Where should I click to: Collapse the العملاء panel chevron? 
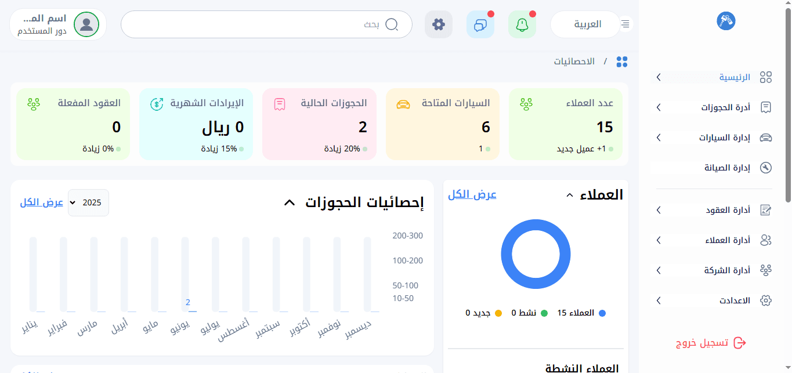pos(569,195)
